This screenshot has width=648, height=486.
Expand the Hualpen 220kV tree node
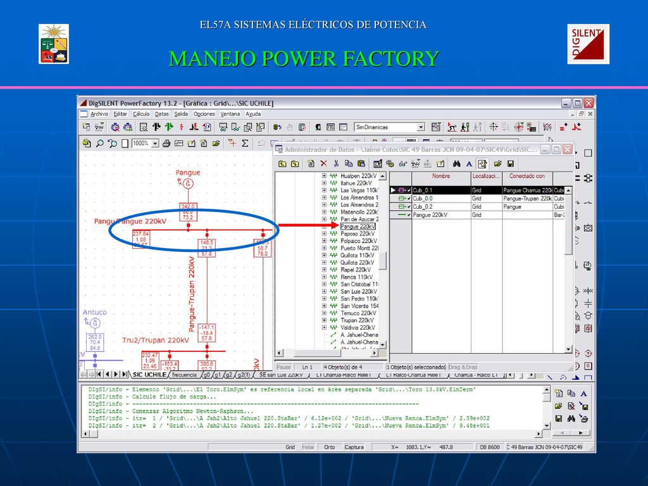pos(324,176)
